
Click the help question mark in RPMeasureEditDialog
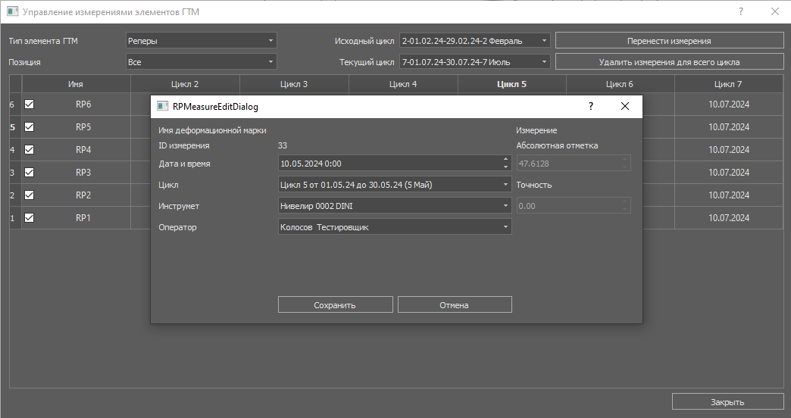(x=591, y=107)
